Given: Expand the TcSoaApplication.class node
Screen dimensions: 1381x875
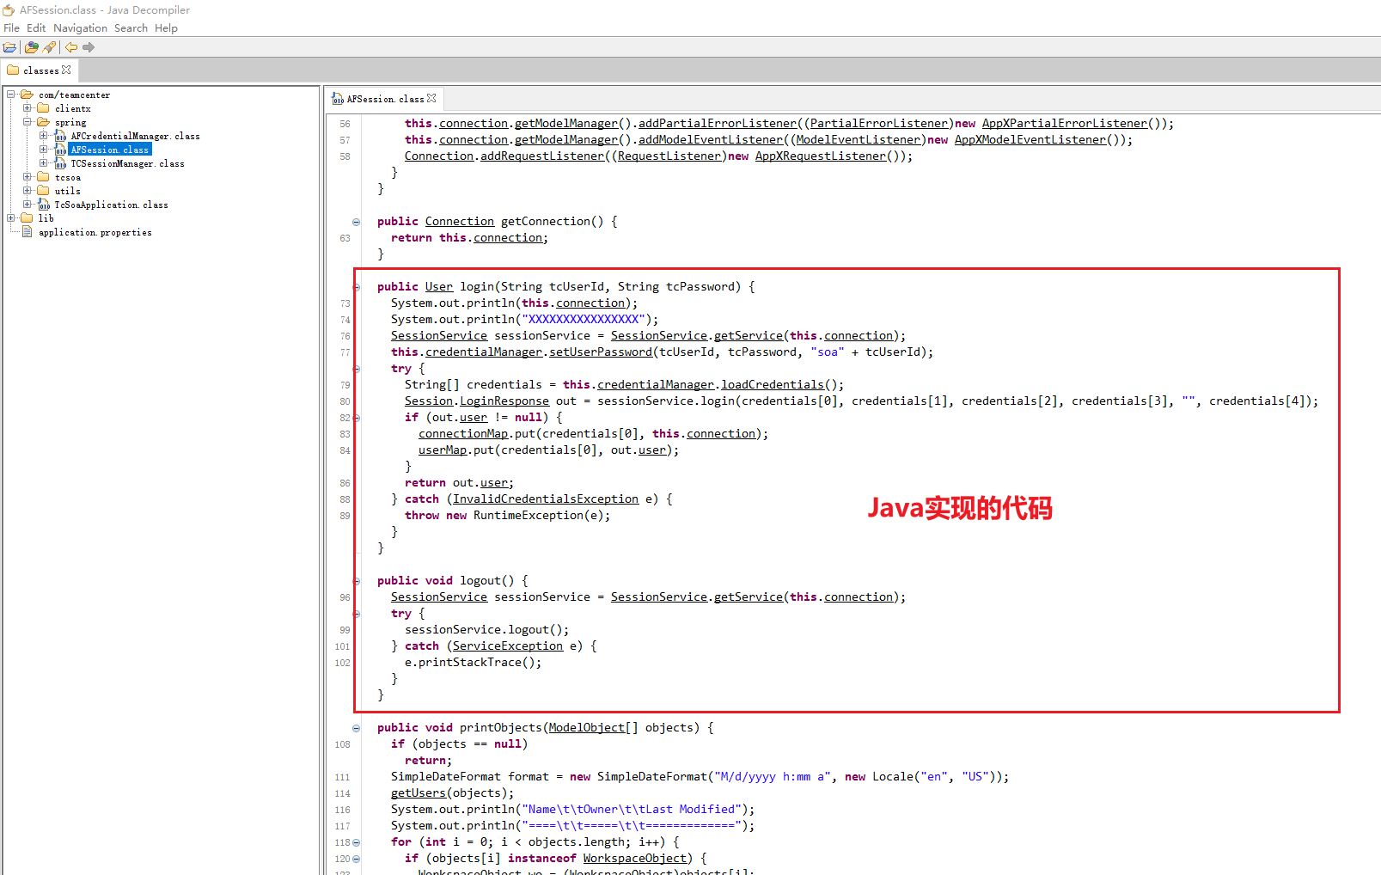Looking at the screenshot, I should pos(27,205).
